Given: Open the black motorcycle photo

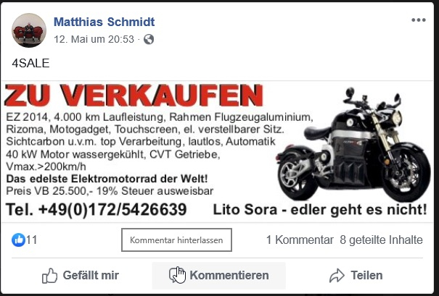Looking at the screenshot, I should [x=353, y=144].
